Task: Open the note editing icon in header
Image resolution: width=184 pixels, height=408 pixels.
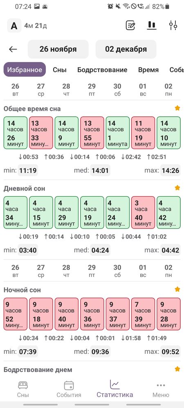Action: tap(130, 25)
